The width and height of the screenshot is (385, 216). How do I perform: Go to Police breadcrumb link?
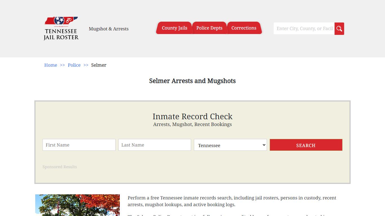[74, 65]
